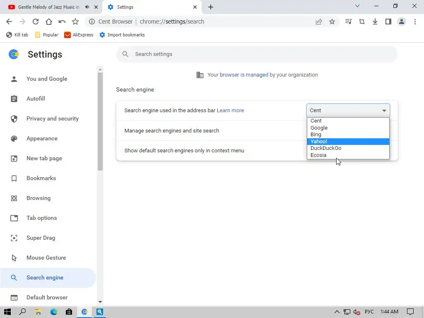Screen dimensions: 424x318
Task: Share this page via share icon
Action: pyautogui.click(x=319, y=22)
